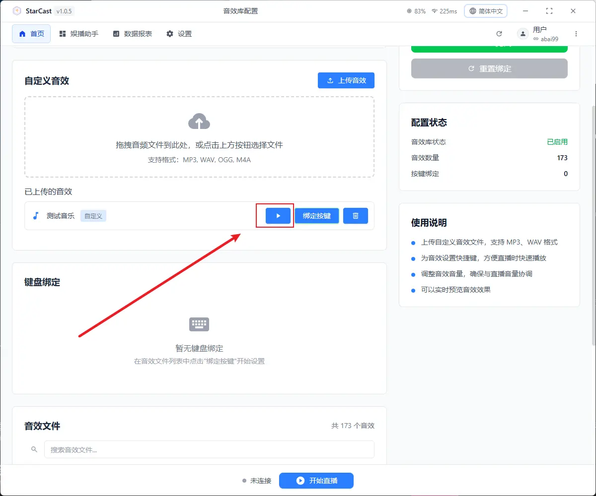This screenshot has width=596, height=496.
Task: Delete the 测试音乐 sound with trash icon
Action: click(x=355, y=216)
